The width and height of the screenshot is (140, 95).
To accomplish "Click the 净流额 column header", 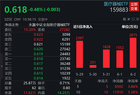I will tap(118, 81).
